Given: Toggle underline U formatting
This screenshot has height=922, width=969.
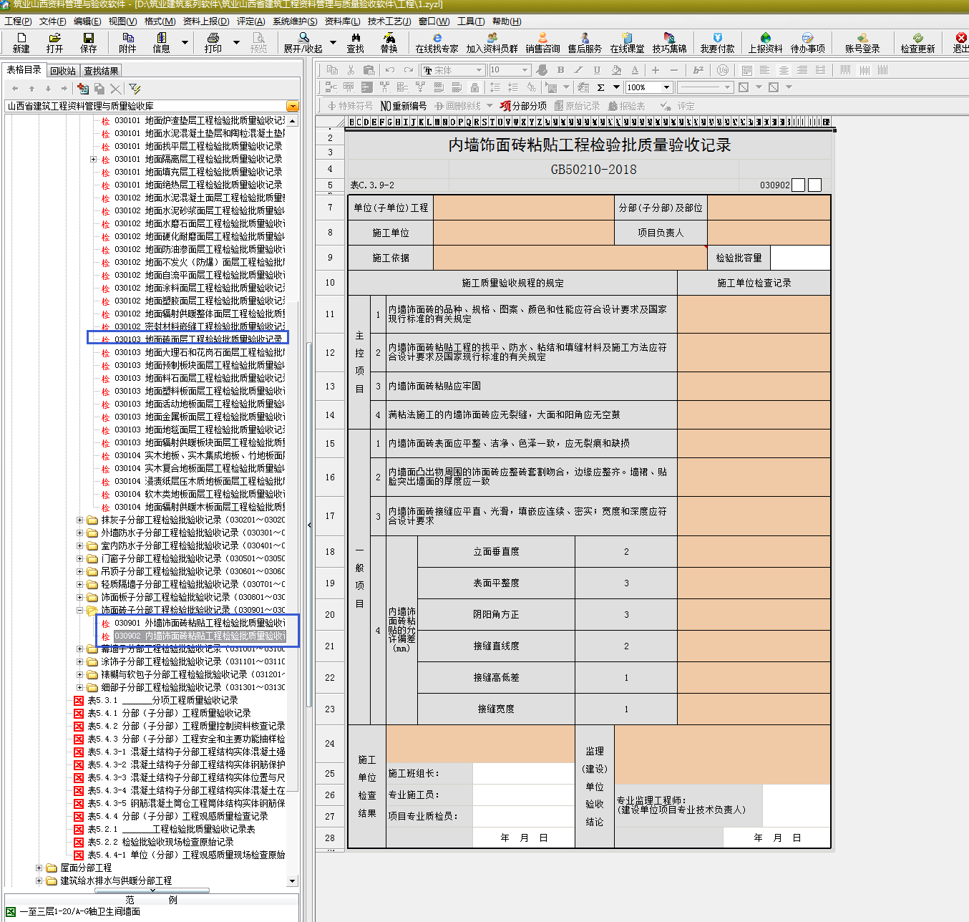Looking at the screenshot, I should [597, 69].
